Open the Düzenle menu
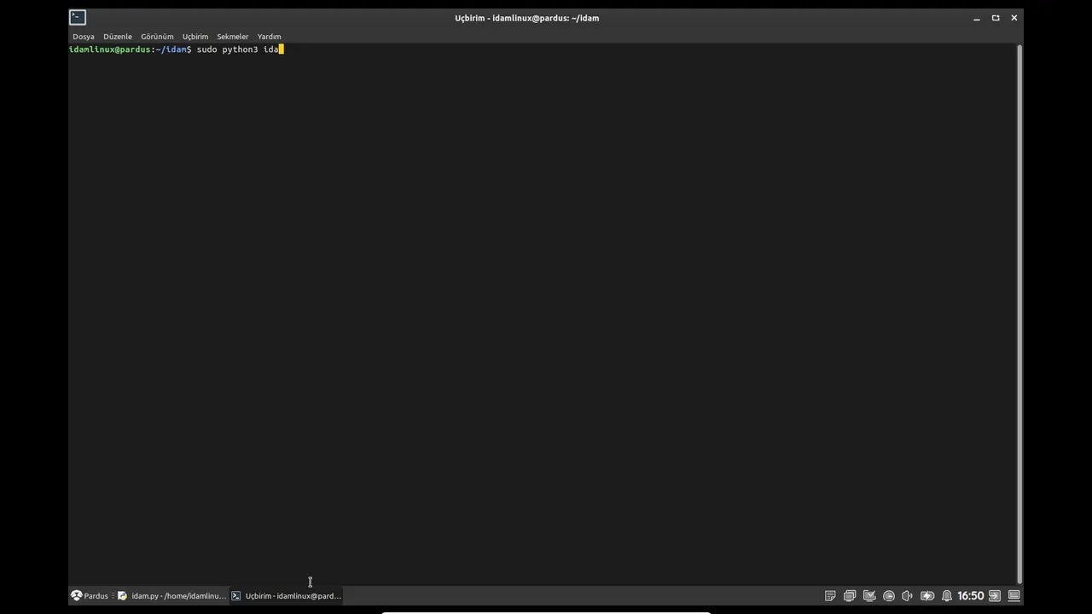 click(118, 37)
